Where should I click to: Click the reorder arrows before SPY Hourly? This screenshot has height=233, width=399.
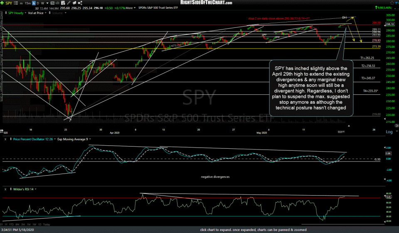point(6,13)
